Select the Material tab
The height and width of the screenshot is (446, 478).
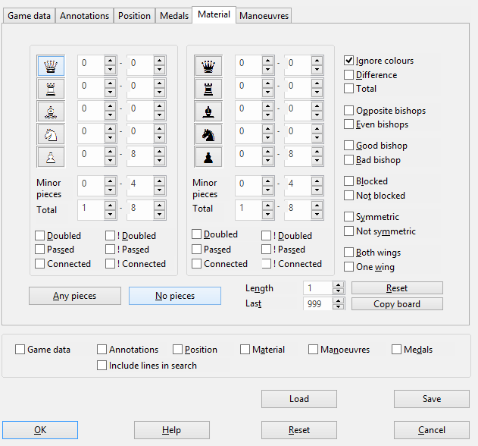click(214, 14)
